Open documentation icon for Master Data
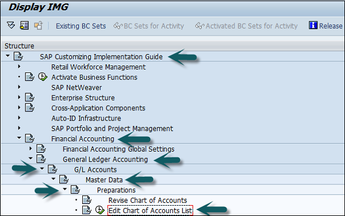Image resolution: width=345 pixels, height=216 pixels. [x=64, y=179]
